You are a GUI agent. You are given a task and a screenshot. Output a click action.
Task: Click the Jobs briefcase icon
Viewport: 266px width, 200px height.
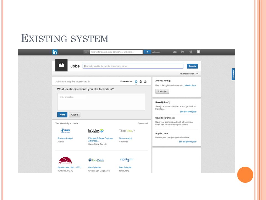[62, 65]
